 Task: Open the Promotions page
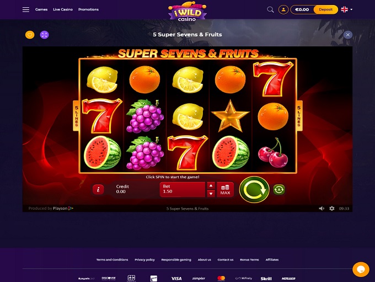pyautogui.click(x=88, y=9)
